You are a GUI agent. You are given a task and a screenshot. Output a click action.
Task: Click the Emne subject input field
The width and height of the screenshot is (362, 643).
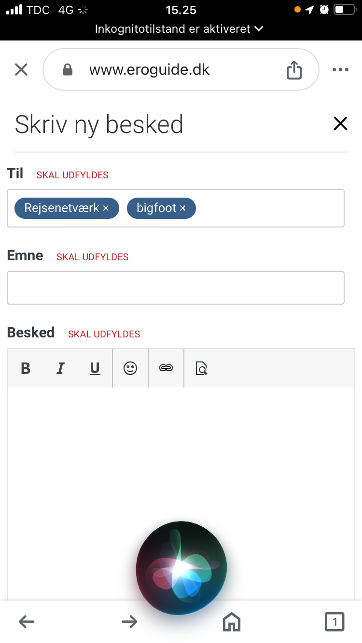[176, 288]
